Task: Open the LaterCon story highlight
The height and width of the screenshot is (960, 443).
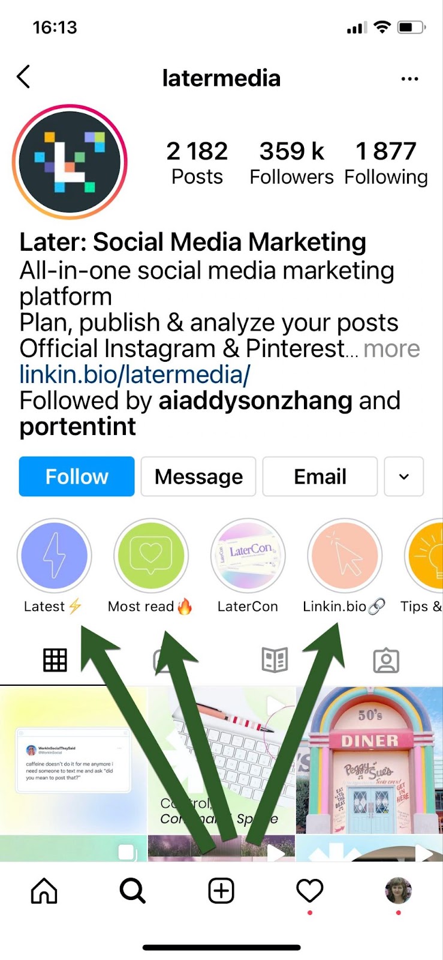Action: [x=248, y=556]
